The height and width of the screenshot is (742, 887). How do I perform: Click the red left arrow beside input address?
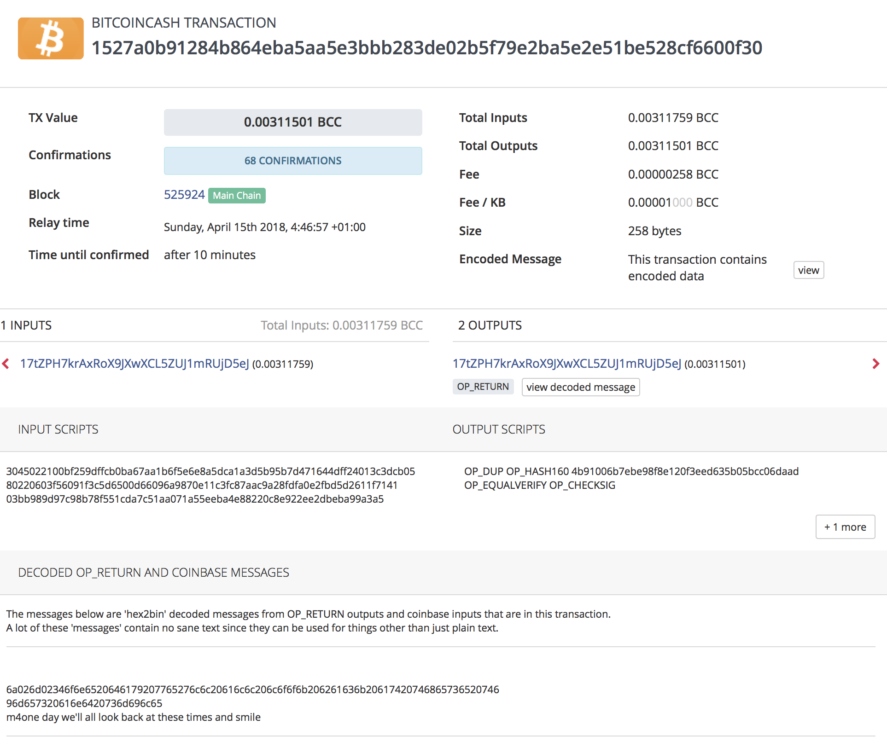(x=6, y=364)
